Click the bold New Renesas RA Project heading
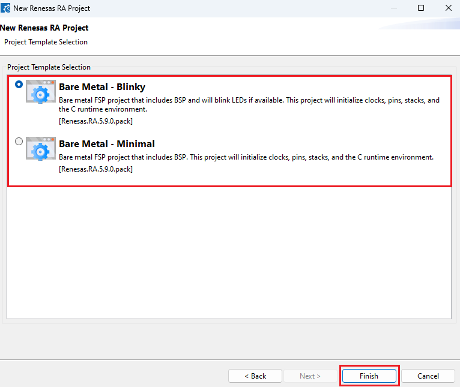 click(44, 28)
